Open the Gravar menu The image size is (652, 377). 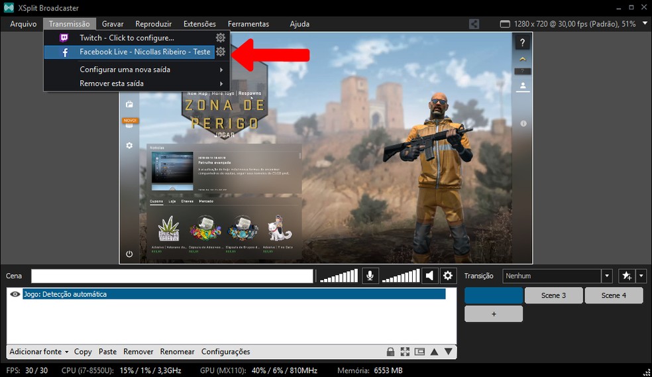coord(113,24)
